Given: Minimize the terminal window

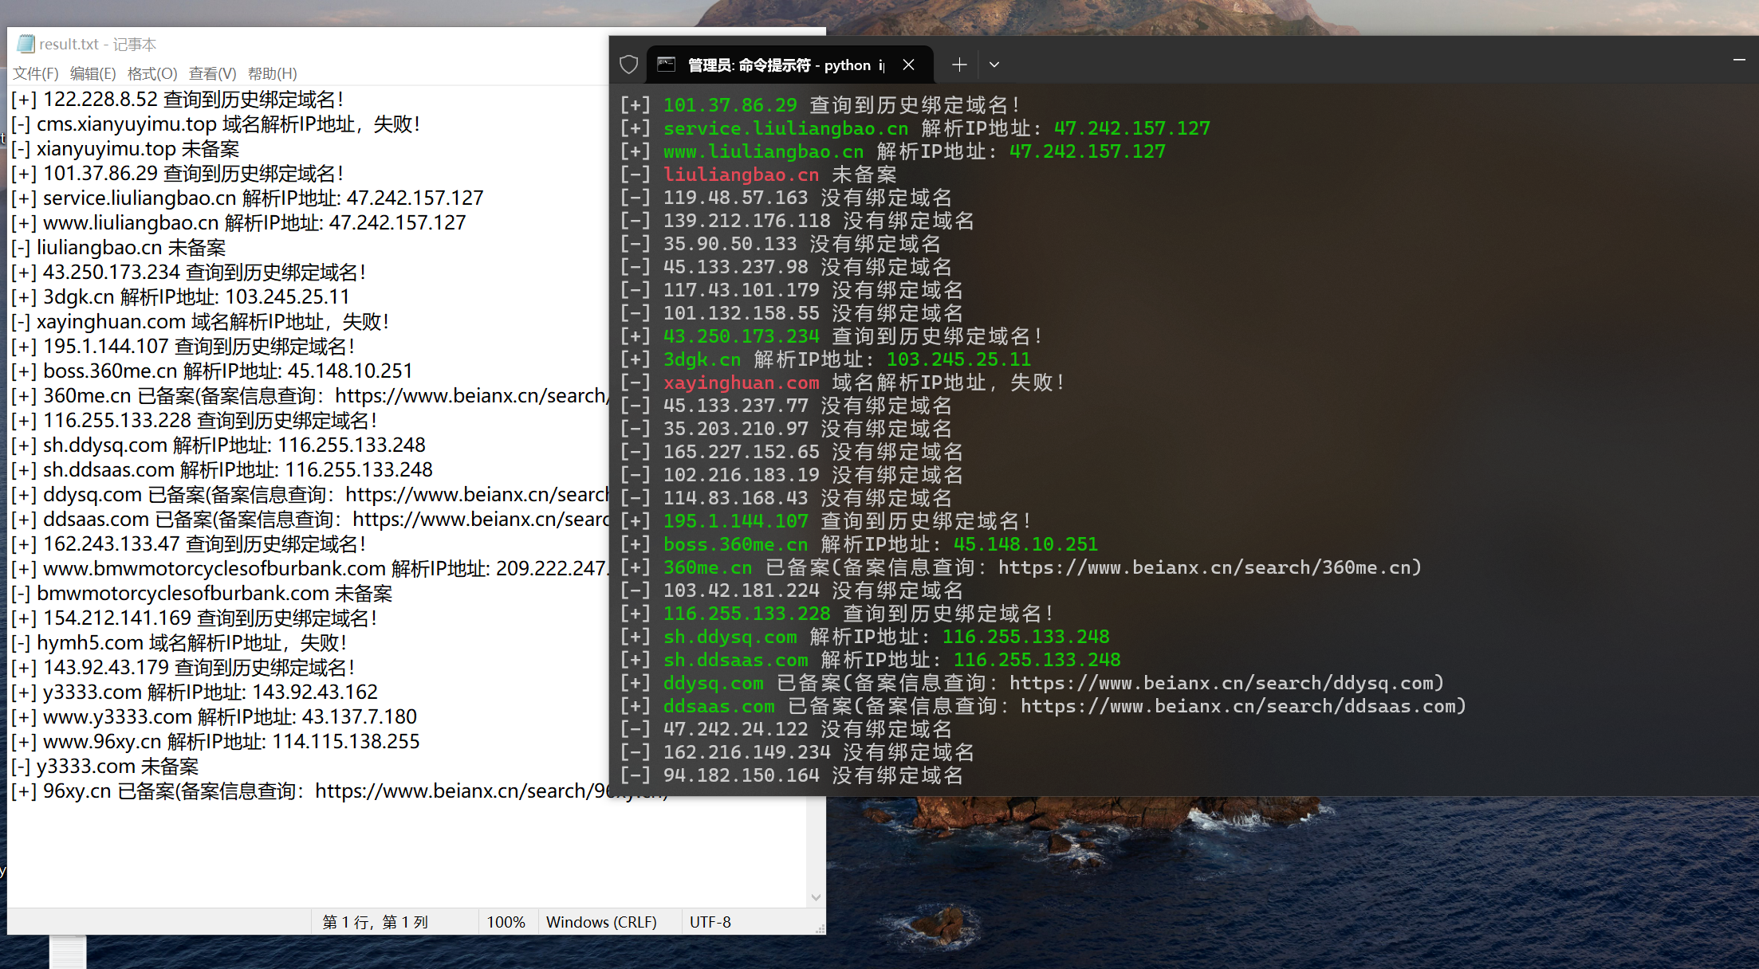Looking at the screenshot, I should [x=1739, y=60].
